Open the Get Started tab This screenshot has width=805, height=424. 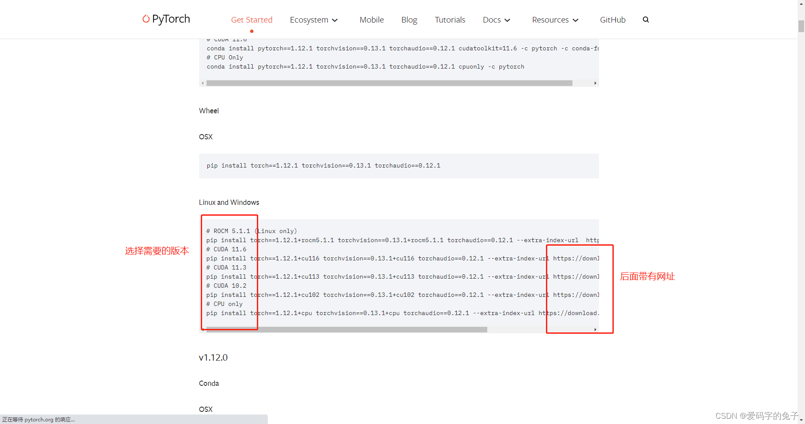[x=252, y=20]
